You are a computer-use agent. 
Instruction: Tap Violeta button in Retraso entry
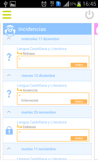click(79, 65)
